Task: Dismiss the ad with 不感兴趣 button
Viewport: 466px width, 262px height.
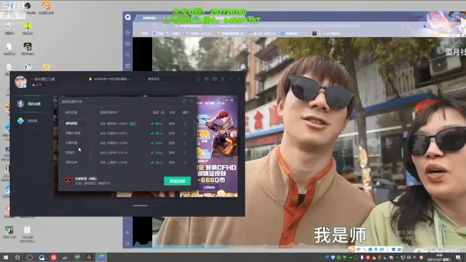Action: (x=227, y=100)
